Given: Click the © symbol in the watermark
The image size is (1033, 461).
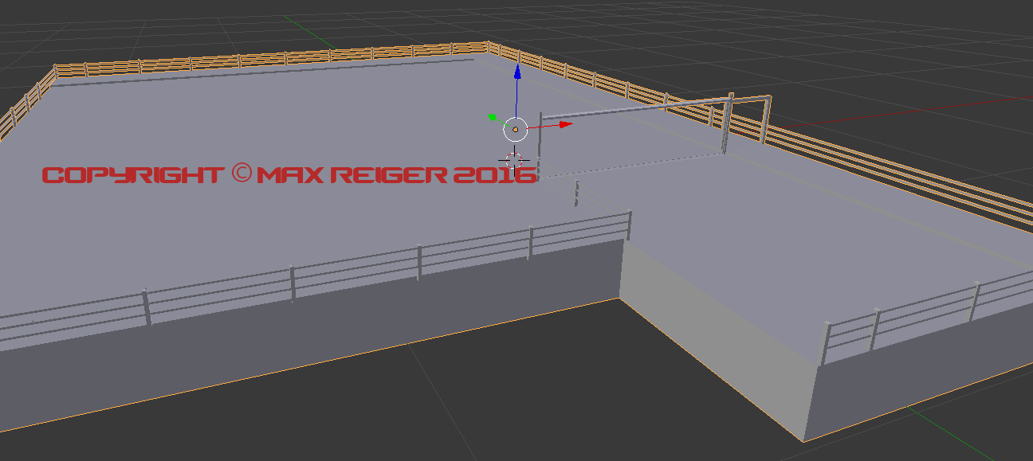Looking at the screenshot, I should click(x=241, y=174).
